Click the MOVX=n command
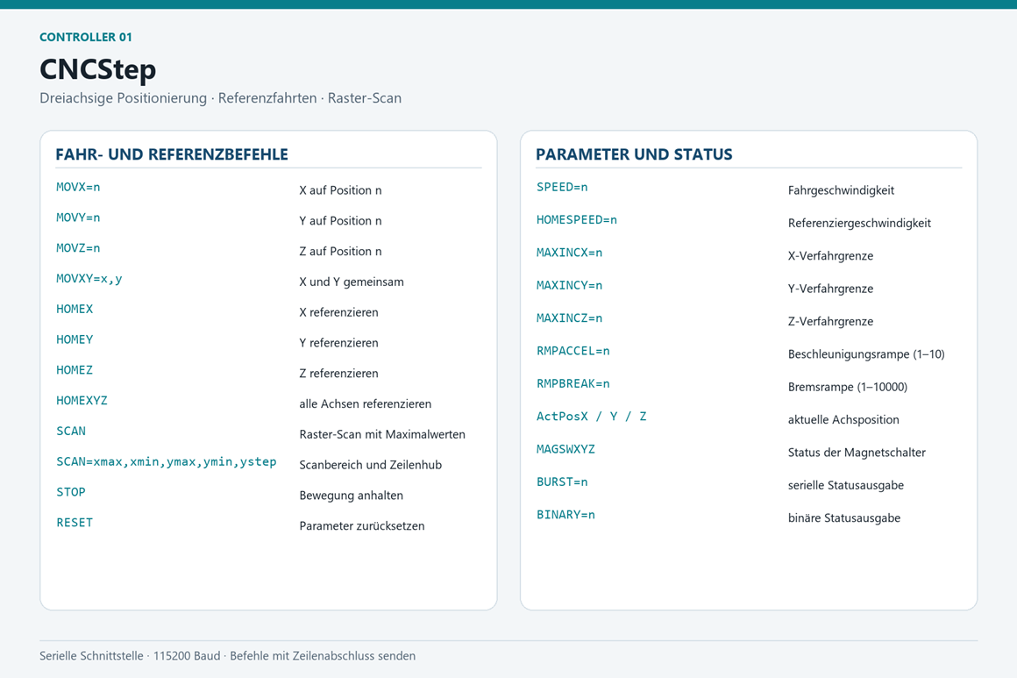Viewport: 1017px width, 678px height. [x=78, y=187]
